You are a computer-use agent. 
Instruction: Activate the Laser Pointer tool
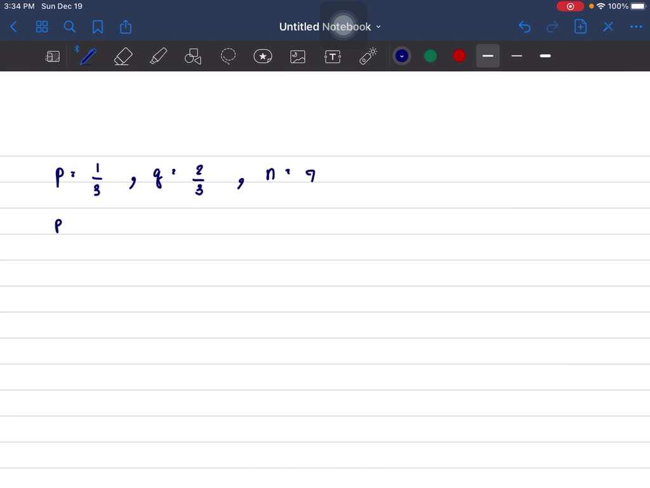click(x=367, y=56)
